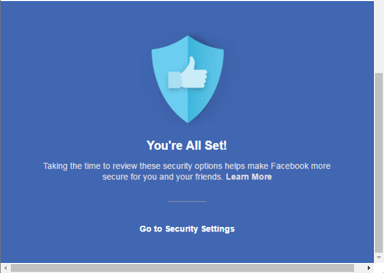Image resolution: width=384 pixels, height=273 pixels.
Task: Click the You're All Set! heading
Action: click(x=187, y=145)
